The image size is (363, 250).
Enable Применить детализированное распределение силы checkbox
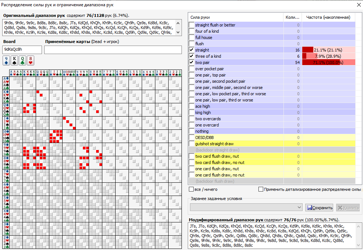261,189
